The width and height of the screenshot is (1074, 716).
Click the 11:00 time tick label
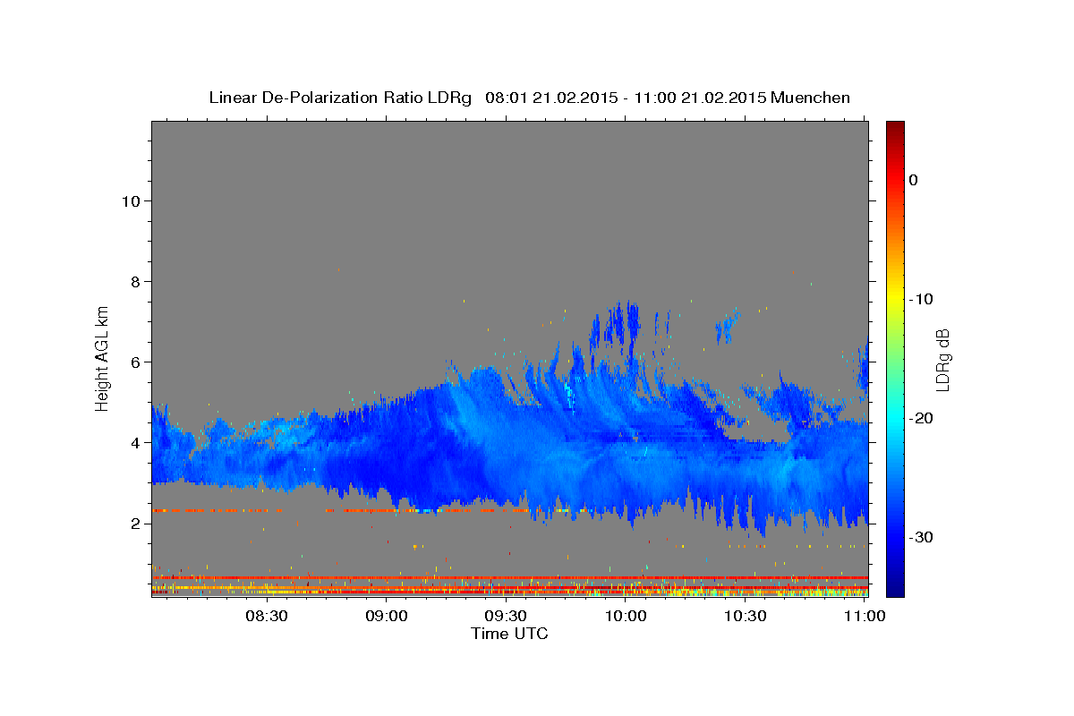pos(865,616)
